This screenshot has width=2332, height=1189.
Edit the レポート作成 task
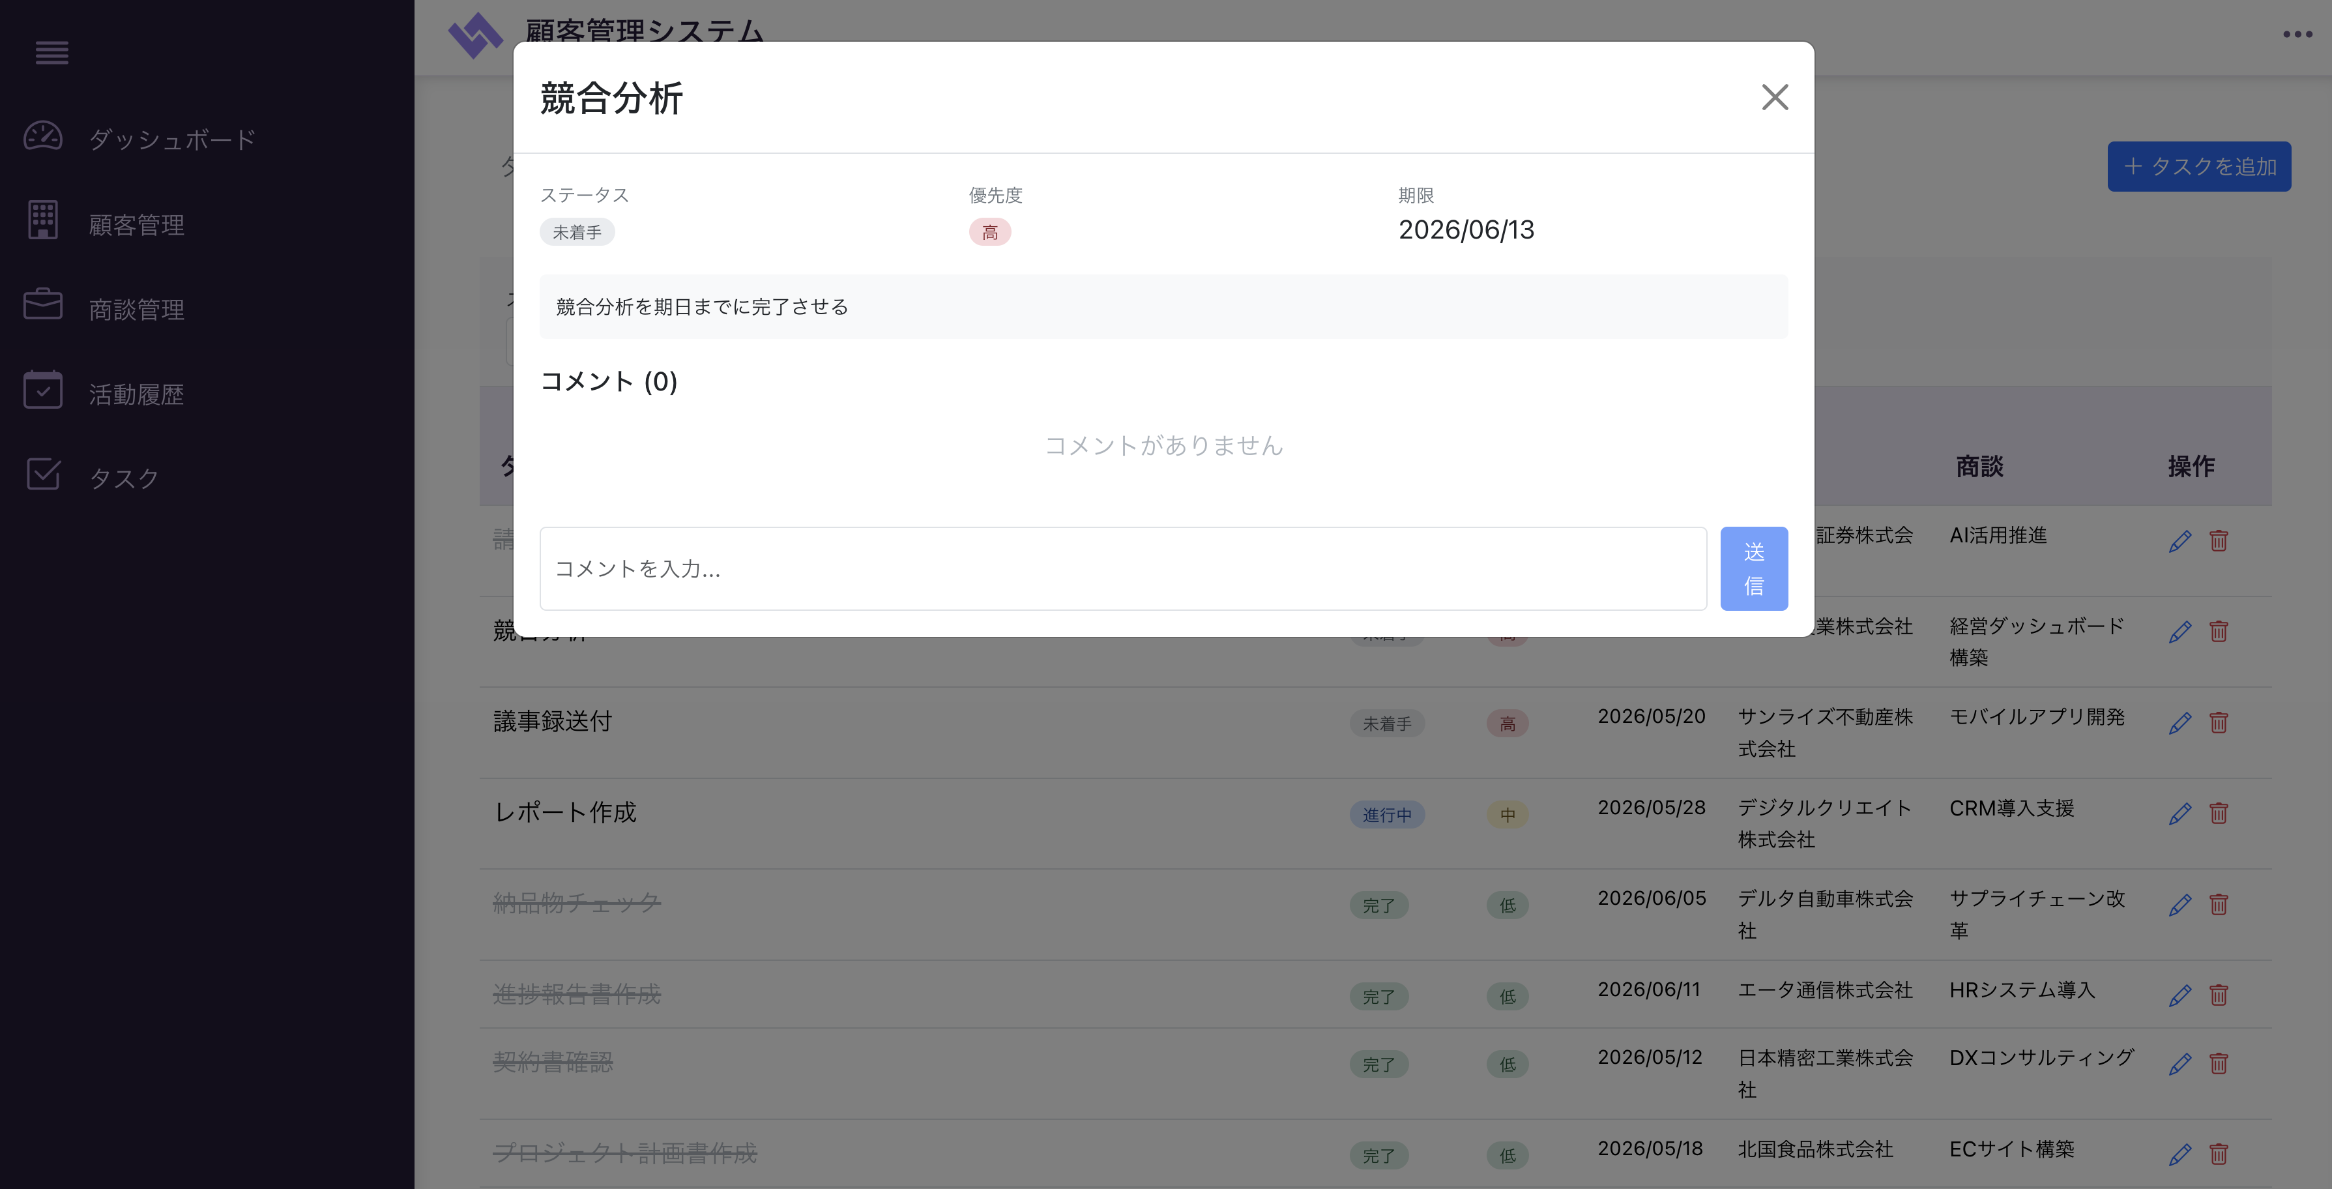point(2180,813)
